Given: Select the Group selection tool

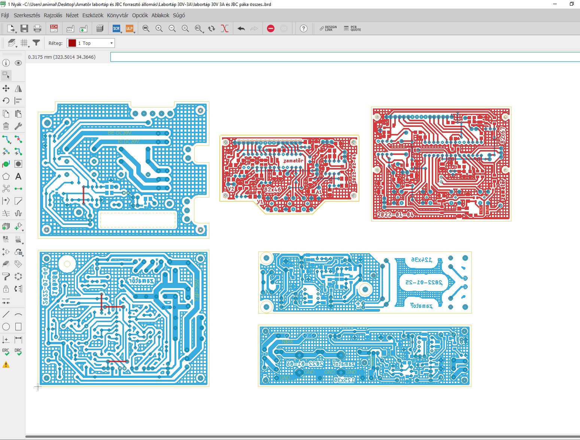Looking at the screenshot, I should [x=6, y=75].
